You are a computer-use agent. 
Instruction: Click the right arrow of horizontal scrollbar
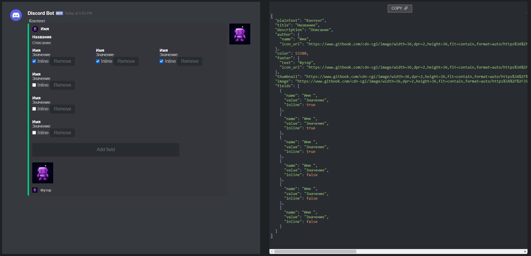click(525, 251)
